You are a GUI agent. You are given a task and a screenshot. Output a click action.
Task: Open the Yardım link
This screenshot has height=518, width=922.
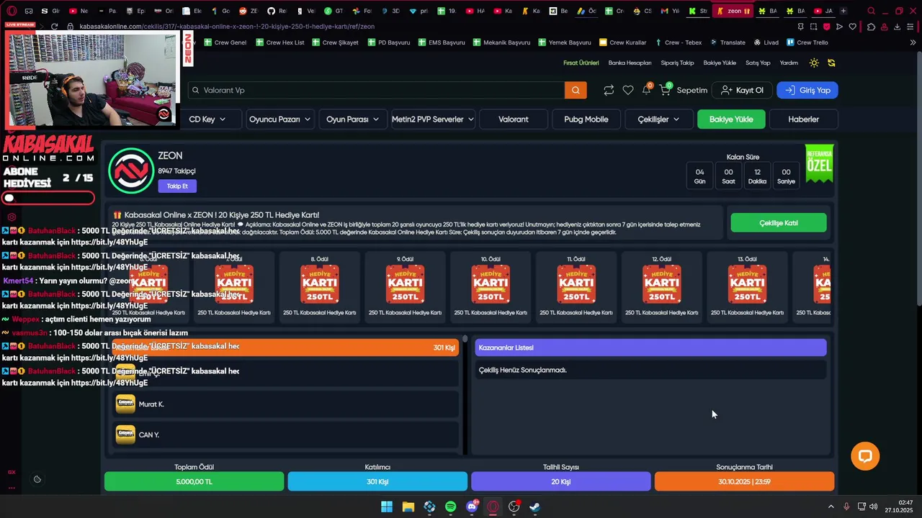click(x=789, y=63)
